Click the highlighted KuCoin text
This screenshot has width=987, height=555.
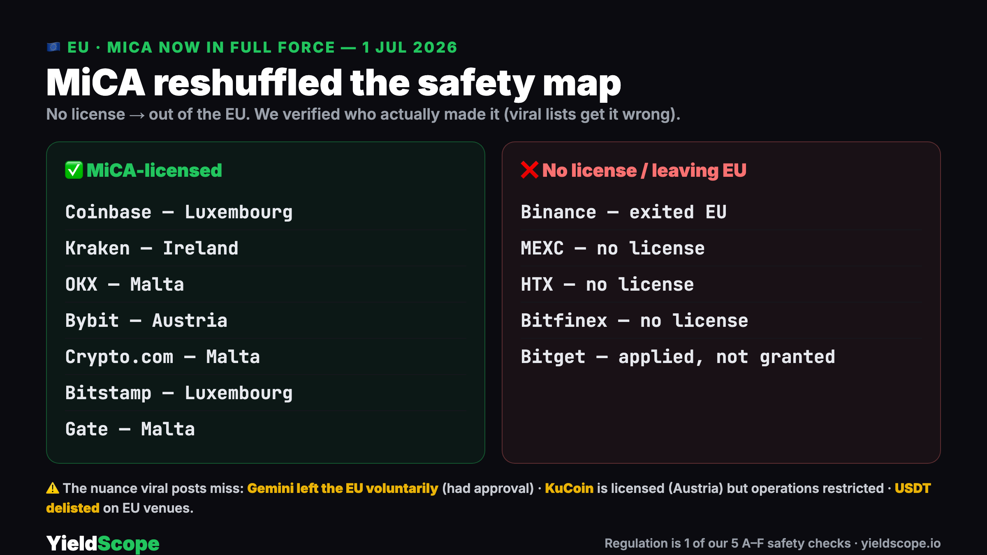click(x=569, y=488)
